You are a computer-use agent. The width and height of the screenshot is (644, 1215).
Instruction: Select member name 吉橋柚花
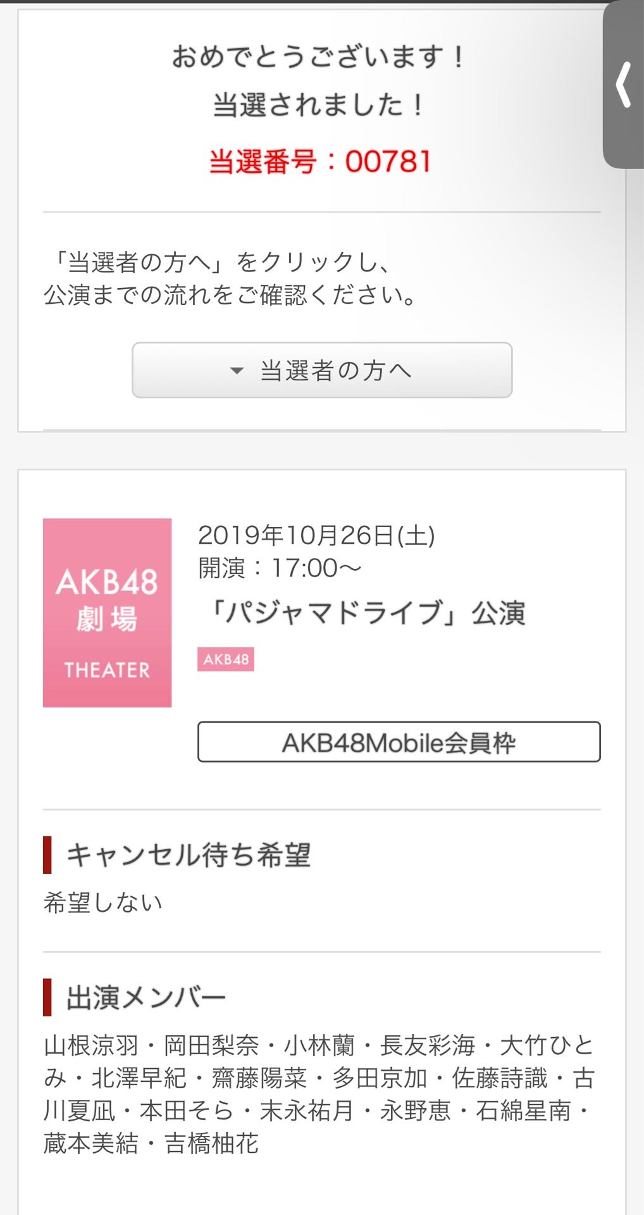pyautogui.click(x=211, y=1143)
